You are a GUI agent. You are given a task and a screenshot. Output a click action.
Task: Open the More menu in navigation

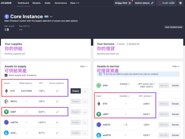pyautogui.click(x=75, y=3)
